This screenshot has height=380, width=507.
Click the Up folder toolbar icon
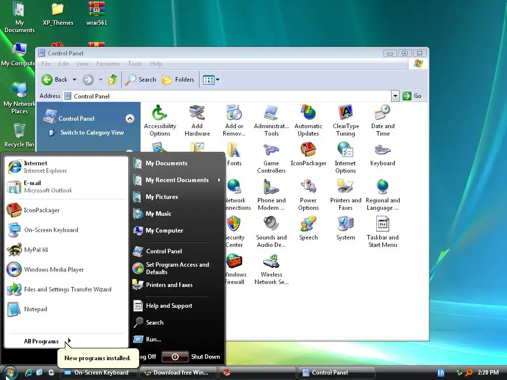[113, 80]
